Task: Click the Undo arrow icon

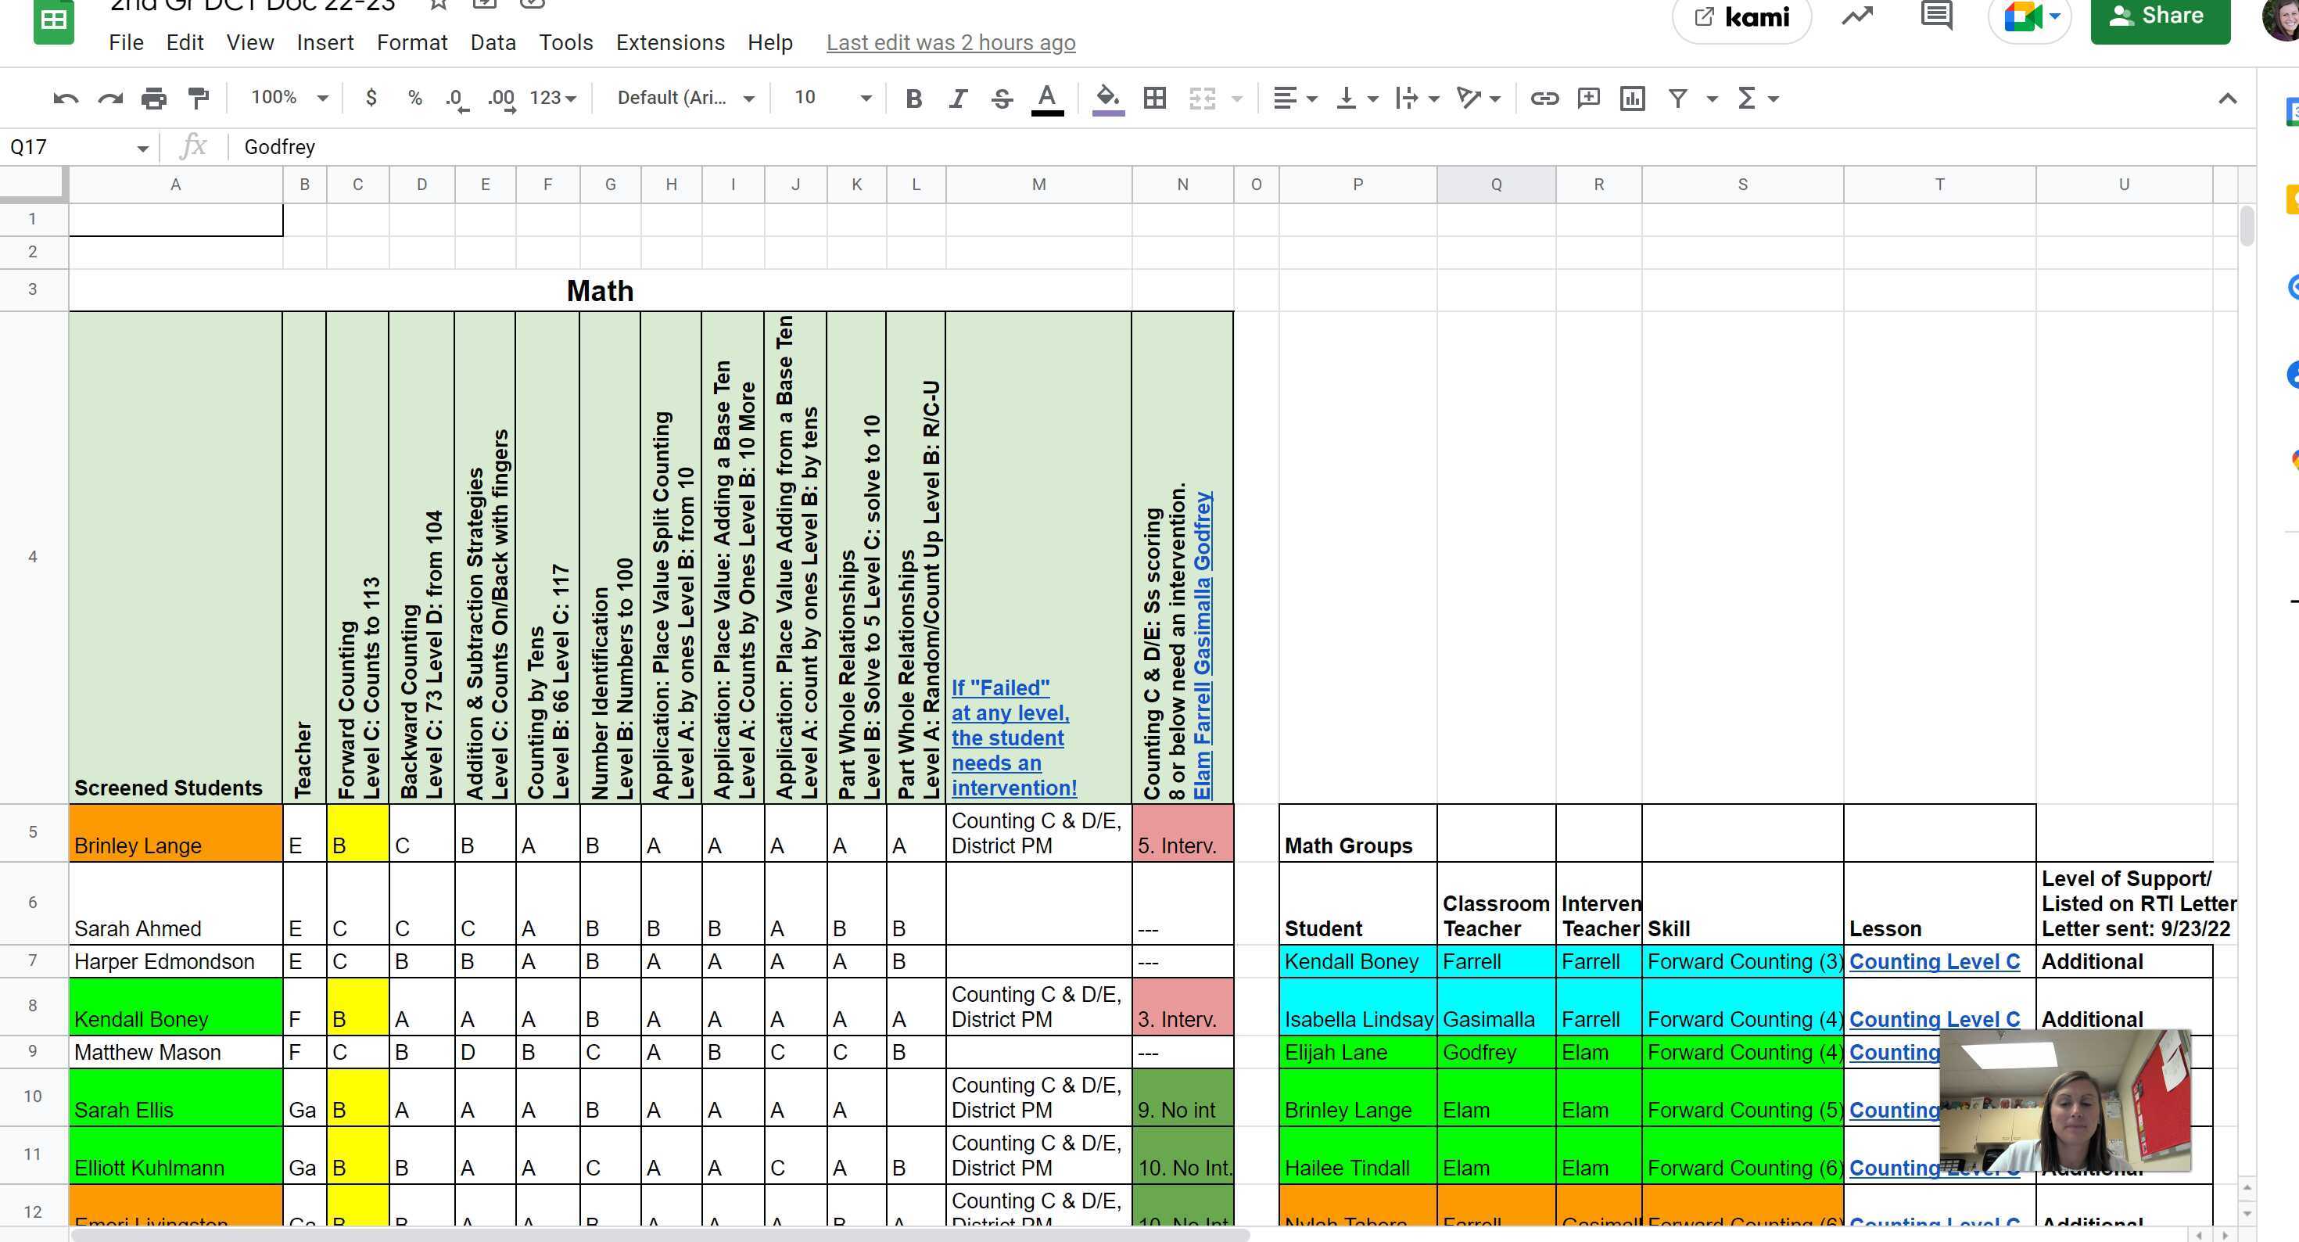Action: tap(65, 99)
